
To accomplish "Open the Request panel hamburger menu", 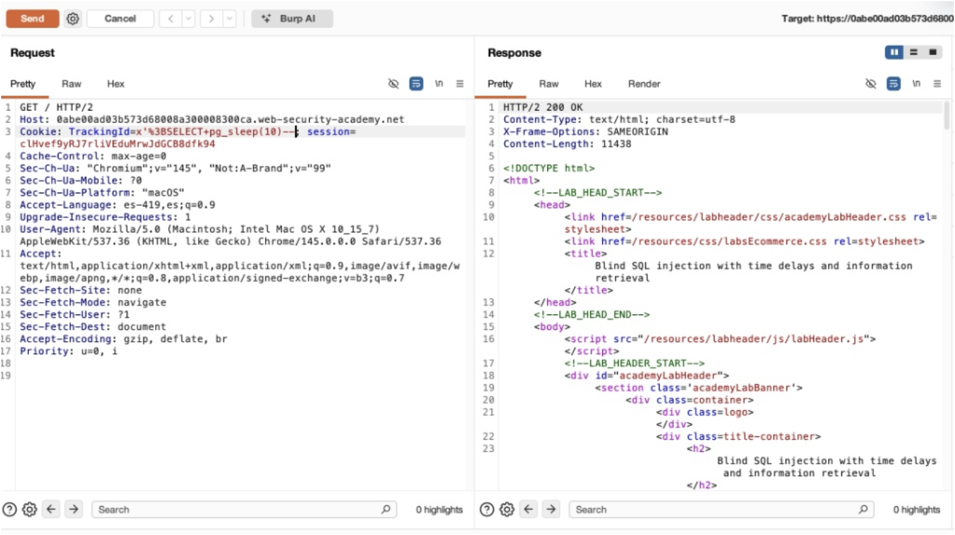I will pos(460,84).
